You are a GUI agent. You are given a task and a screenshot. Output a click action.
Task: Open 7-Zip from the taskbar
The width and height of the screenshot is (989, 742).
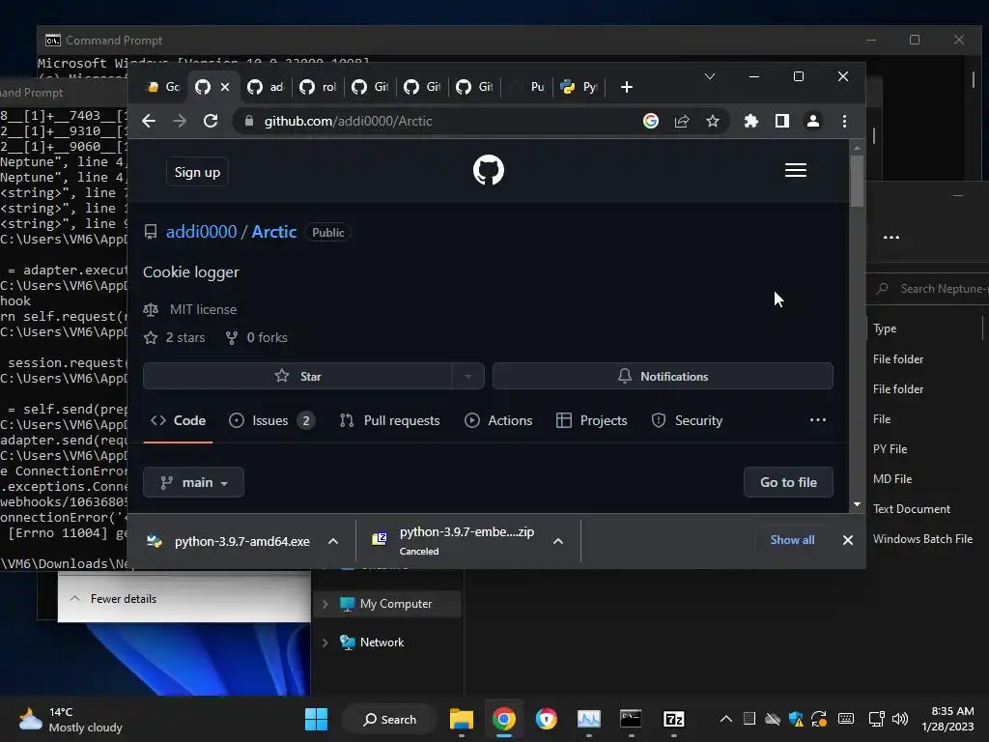[673, 719]
